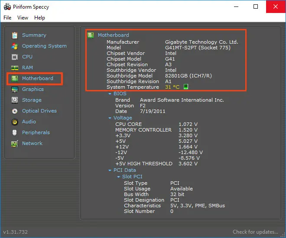
Task: Select the Motherboard sidebar entry
Action: click(x=38, y=78)
